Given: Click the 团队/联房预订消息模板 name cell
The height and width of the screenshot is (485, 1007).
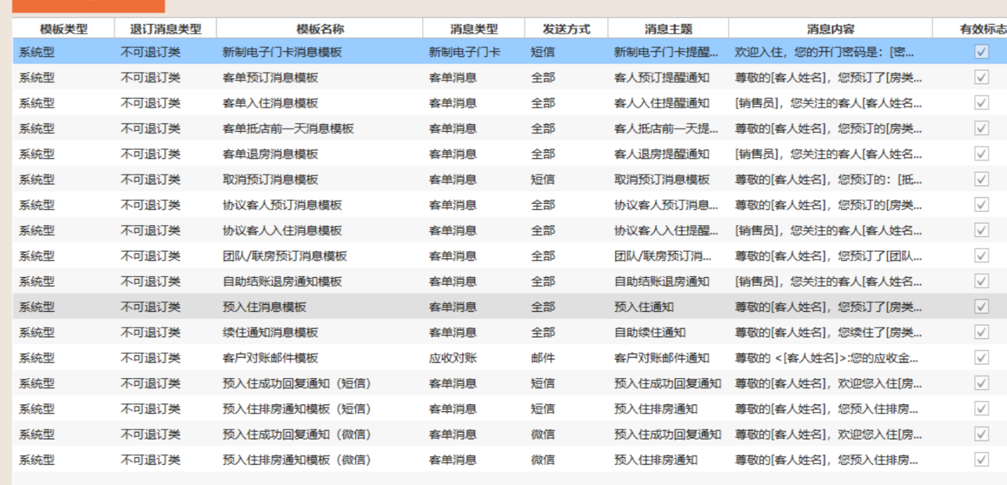Looking at the screenshot, I should (285, 256).
